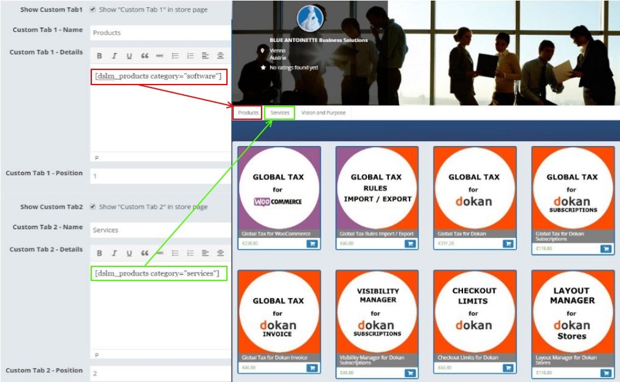Insert numbered list in Custom Tab 2 Details
The width and height of the screenshot is (620, 382).
[x=190, y=253]
